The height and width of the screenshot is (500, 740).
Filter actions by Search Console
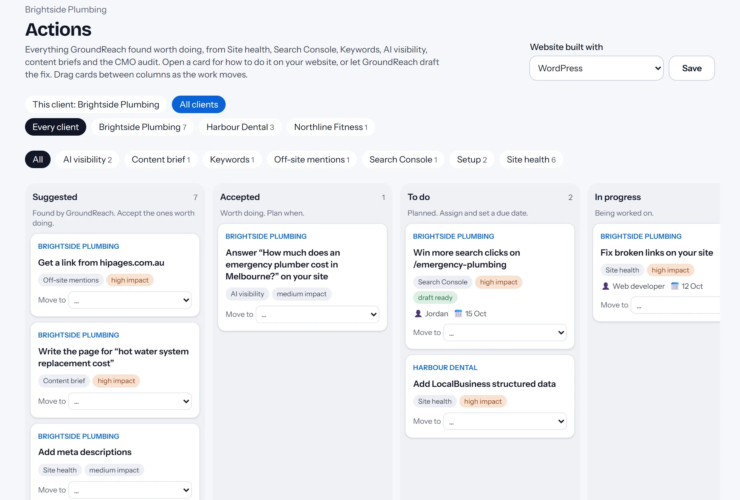coord(403,160)
